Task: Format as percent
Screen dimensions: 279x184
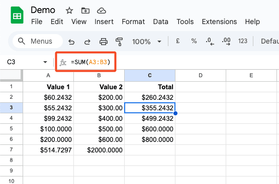Action: pyautogui.click(x=194, y=41)
